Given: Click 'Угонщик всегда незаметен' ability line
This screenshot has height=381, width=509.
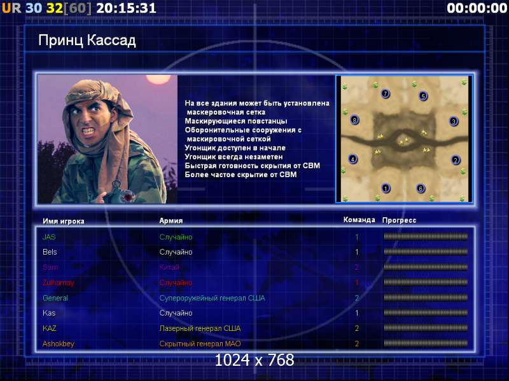Looking at the screenshot, I should [x=234, y=157].
